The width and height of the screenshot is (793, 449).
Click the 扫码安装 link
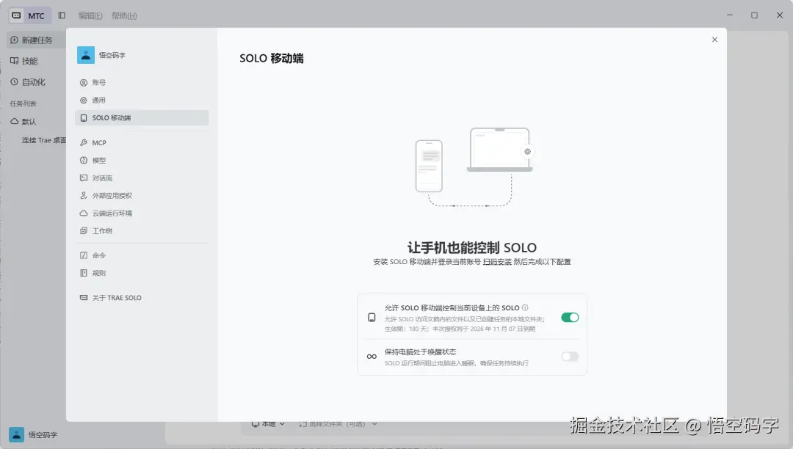(497, 262)
